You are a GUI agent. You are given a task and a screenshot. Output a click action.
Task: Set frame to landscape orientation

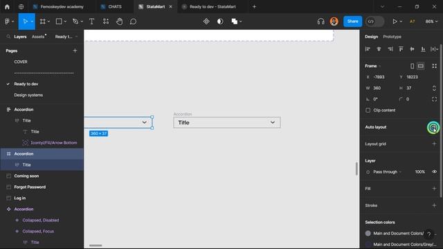click(421, 66)
